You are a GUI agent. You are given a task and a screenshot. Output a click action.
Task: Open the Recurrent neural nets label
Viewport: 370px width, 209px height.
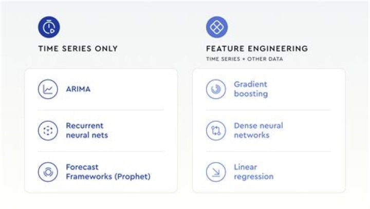click(x=86, y=130)
